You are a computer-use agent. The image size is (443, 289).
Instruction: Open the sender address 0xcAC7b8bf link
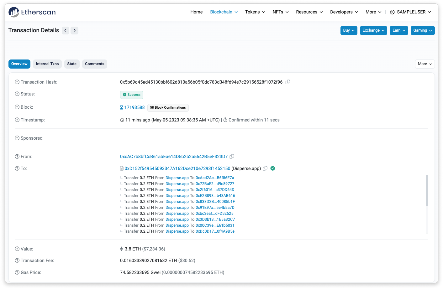pyautogui.click(x=174, y=157)
